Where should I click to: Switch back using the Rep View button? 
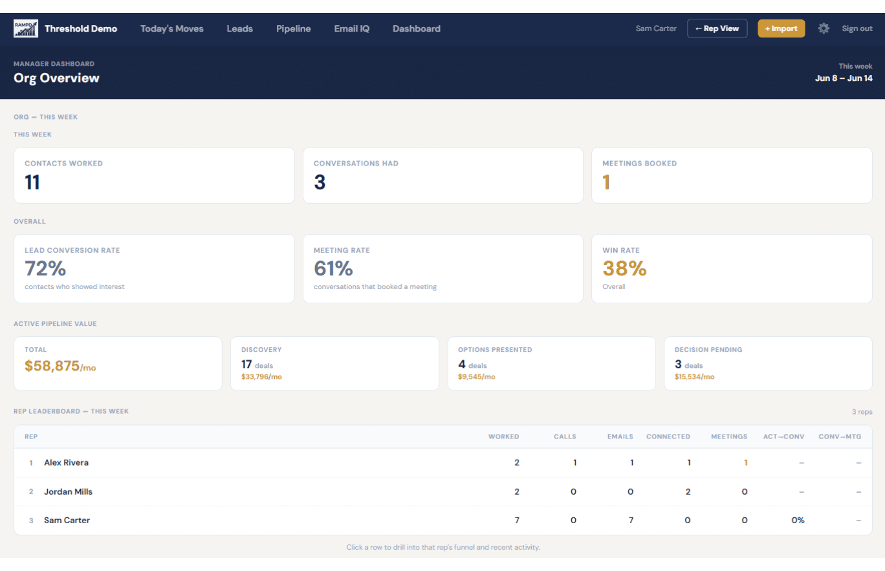click(x=717, y=28)
